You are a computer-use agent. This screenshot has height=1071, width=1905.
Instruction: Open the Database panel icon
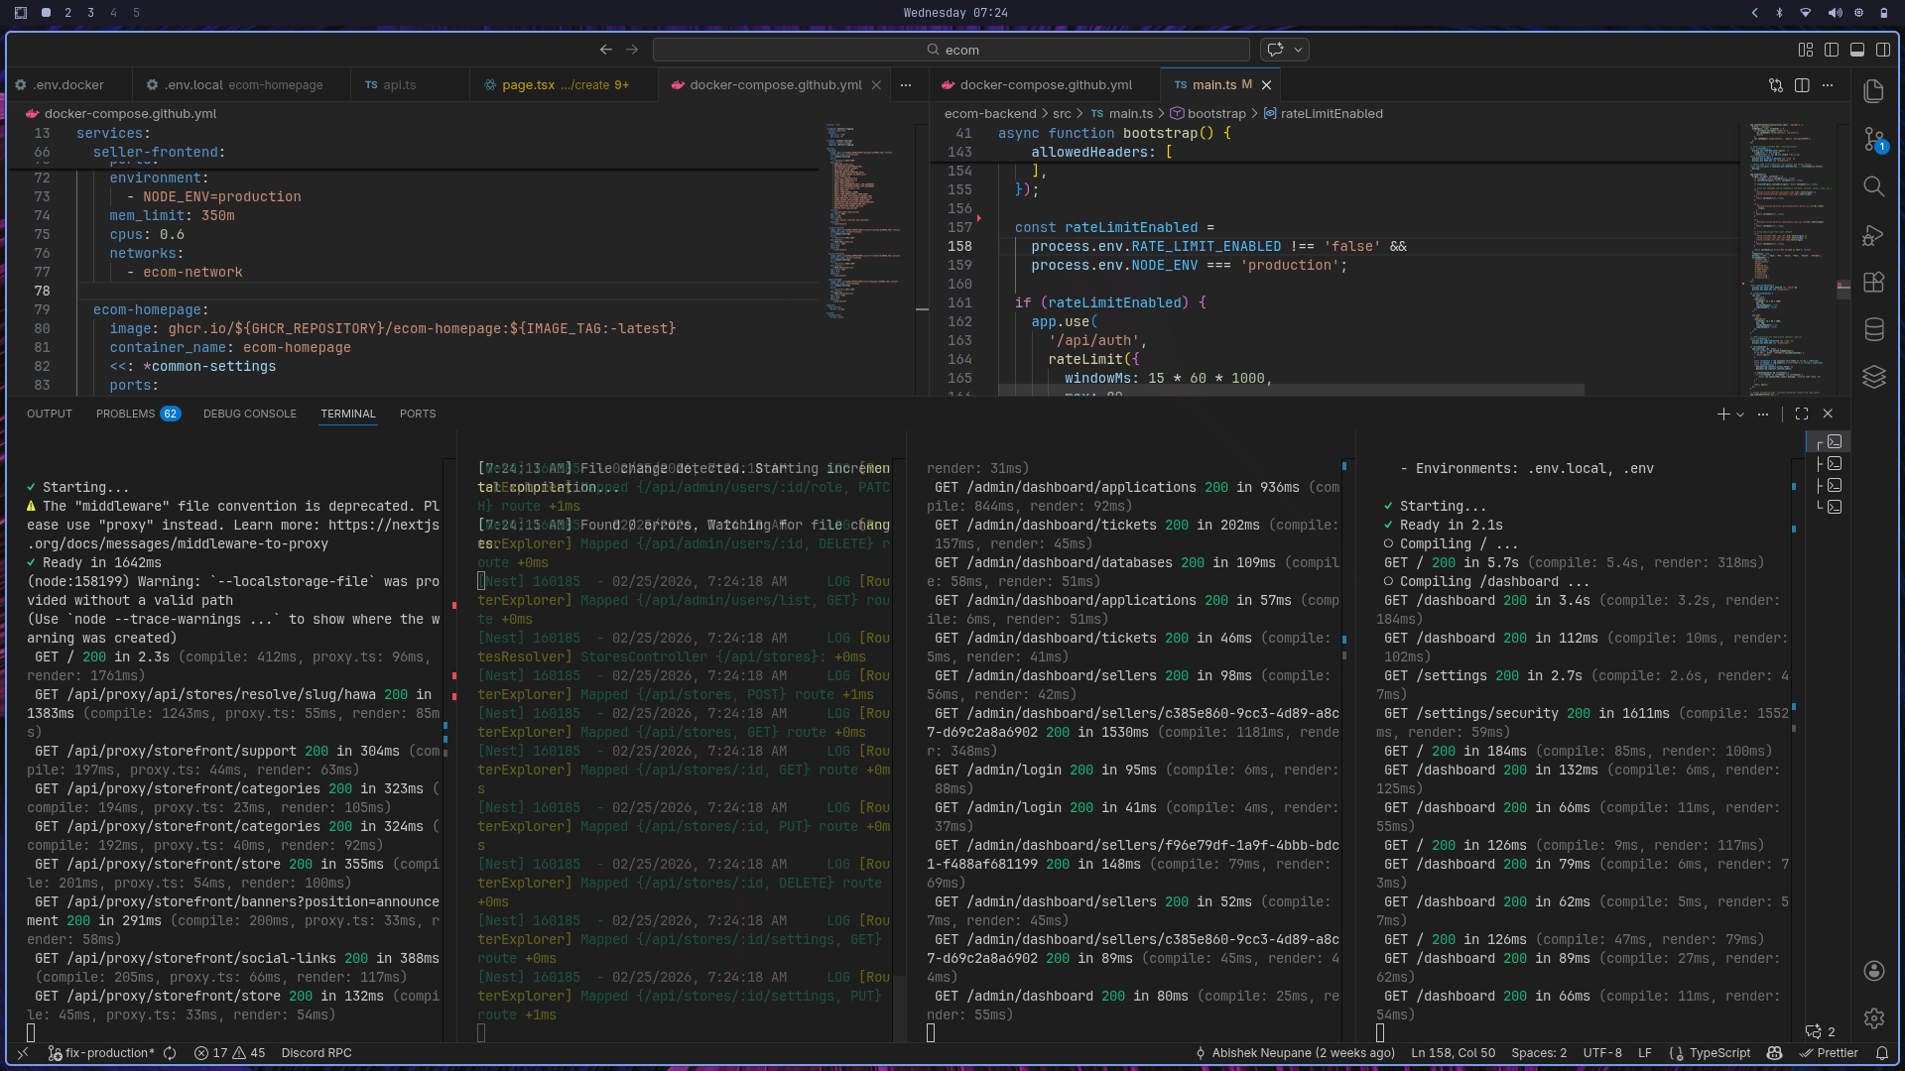(1875, 329)
